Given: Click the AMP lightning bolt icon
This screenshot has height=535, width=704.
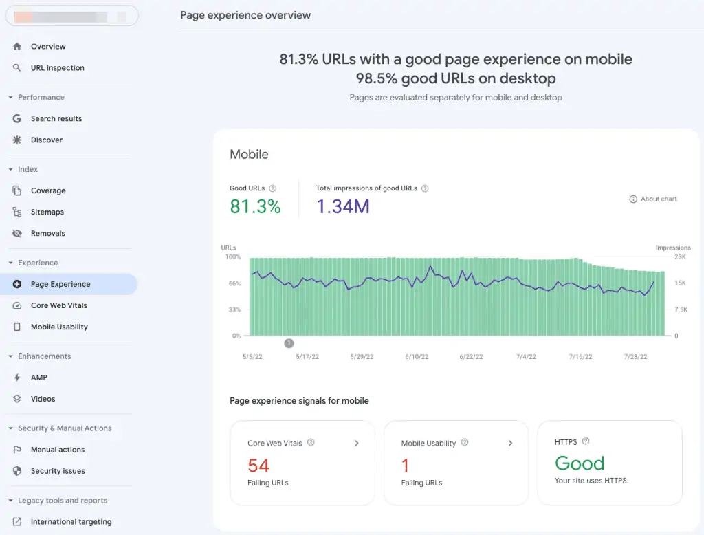Looking at the screenshot, I should click(16, 378).
